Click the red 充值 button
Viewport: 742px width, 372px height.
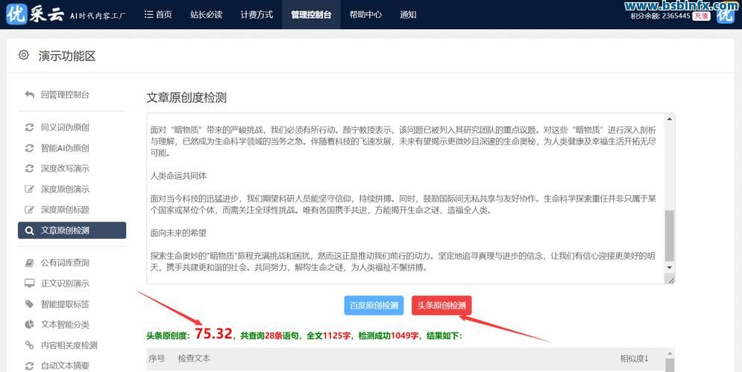701,16
